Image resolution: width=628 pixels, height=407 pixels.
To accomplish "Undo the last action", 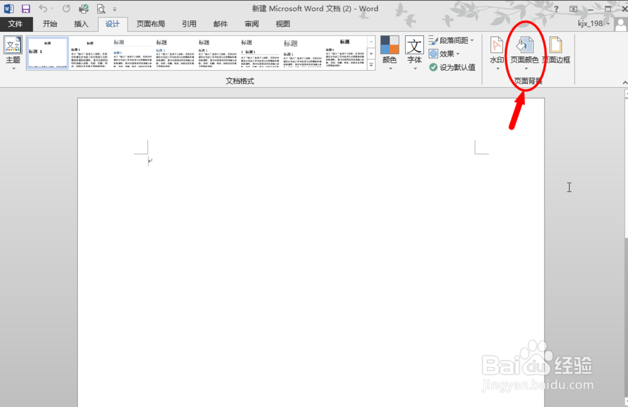I will [x=43, y=8].
